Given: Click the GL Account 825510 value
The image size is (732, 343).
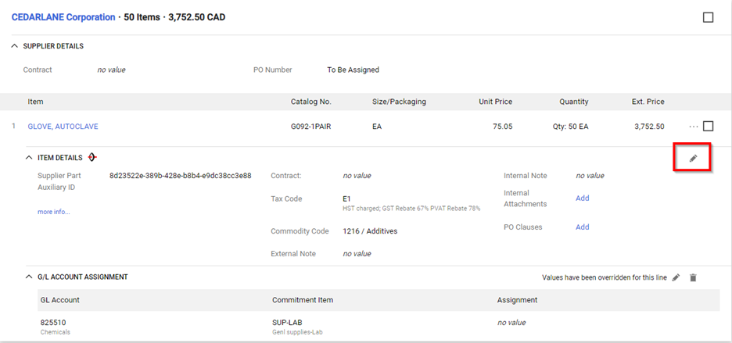Looking at the screenshot, I should (x=50, y=323).
